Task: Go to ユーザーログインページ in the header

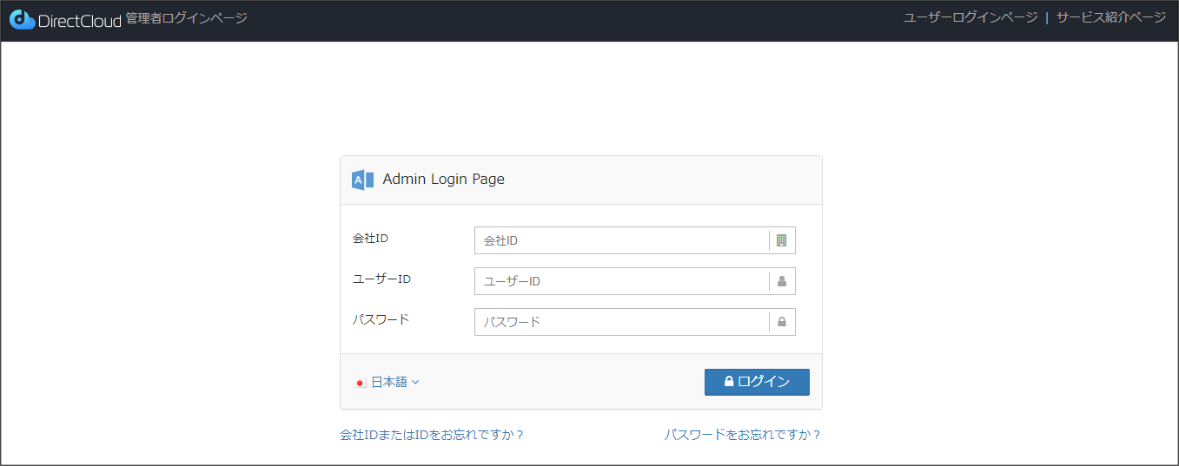Action: pos(970,17)
